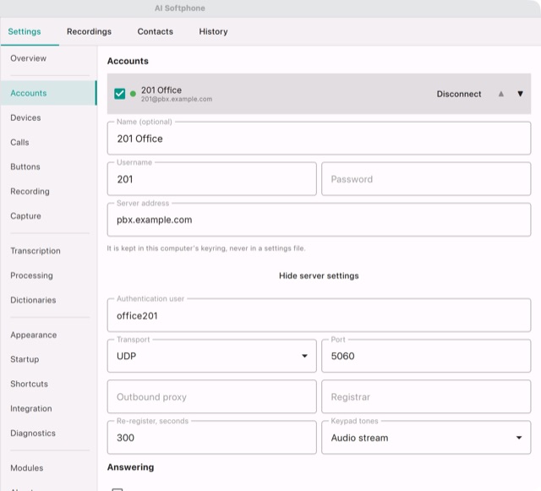Open the Contacts tab
Image resolution: width=541 pixels, height=491 pixels.
click(156, 31)
